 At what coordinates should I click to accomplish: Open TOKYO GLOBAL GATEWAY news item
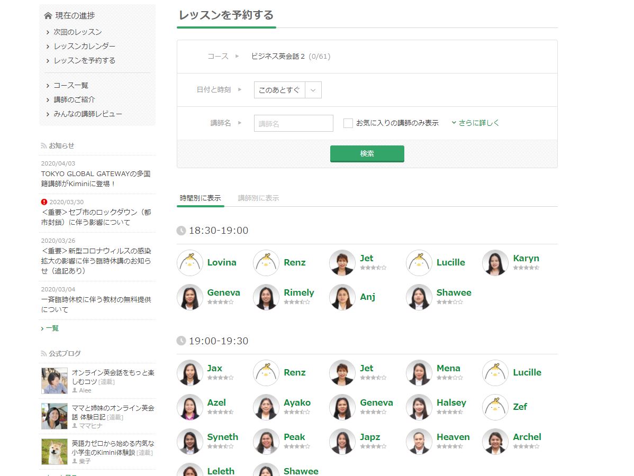(x=96, y=178)
